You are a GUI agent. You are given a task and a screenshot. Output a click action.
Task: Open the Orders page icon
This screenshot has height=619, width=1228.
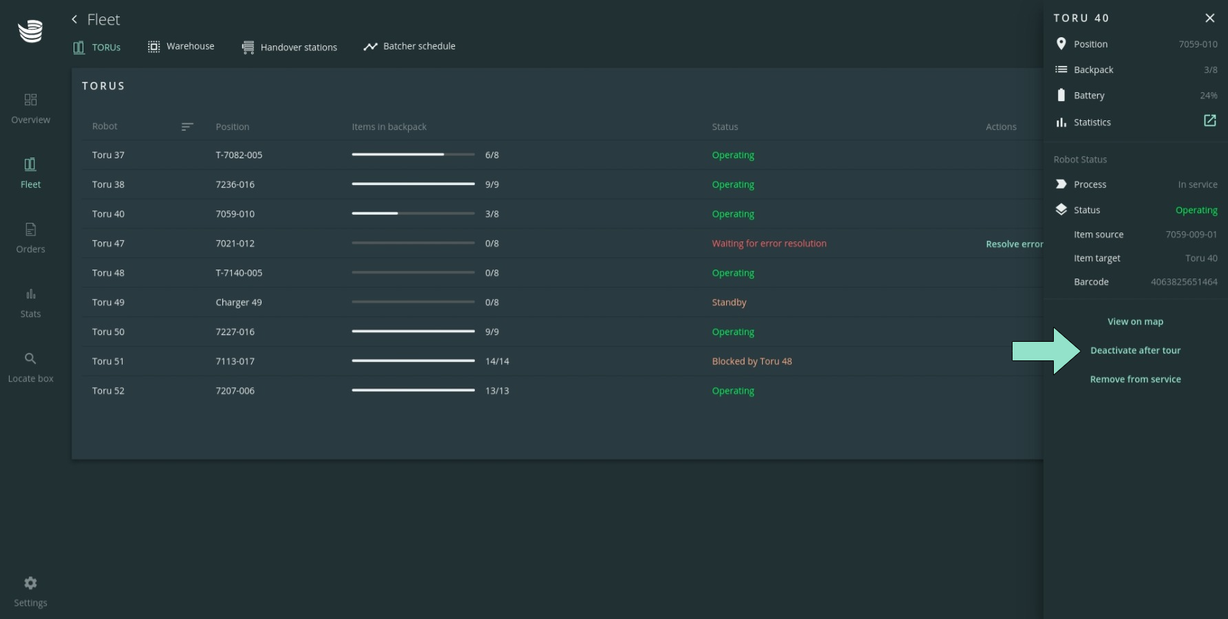coord(30,230)
